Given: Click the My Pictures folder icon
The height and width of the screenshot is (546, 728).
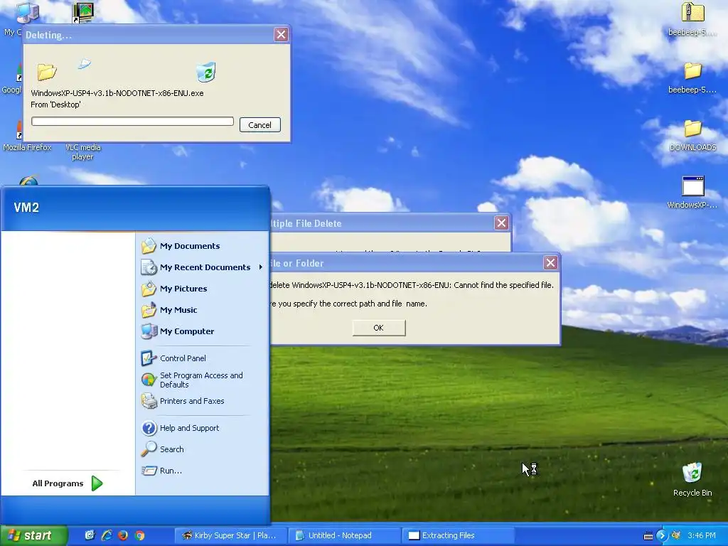Looking at the screenshot, I should click(149, 289).
